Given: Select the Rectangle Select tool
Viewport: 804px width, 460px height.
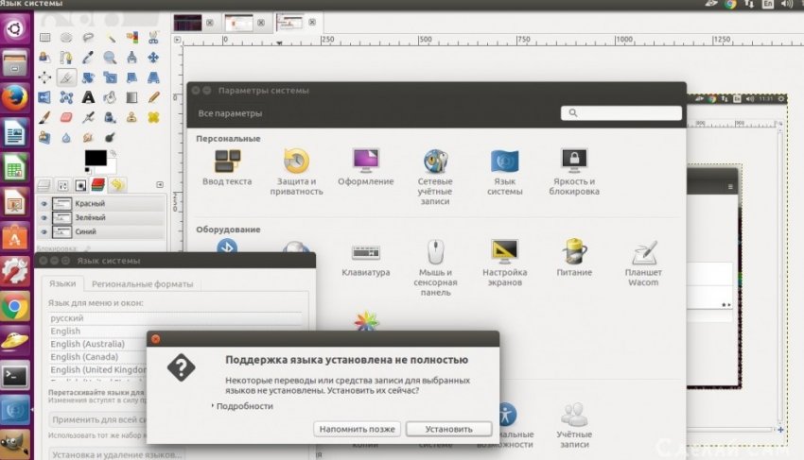Looking at the screenshot, I should (x=44, y=38).
